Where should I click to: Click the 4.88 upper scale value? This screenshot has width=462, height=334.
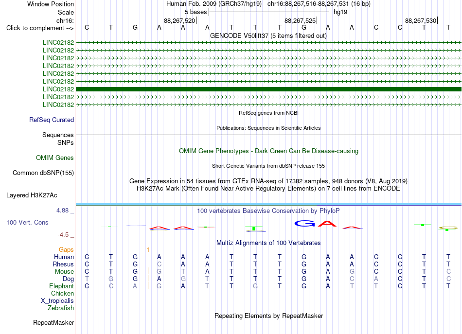coord(62,211)
